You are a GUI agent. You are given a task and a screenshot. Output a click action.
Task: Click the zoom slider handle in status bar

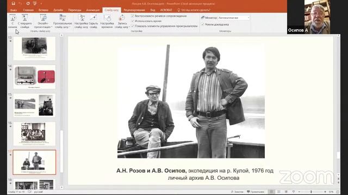pos(311,192)
